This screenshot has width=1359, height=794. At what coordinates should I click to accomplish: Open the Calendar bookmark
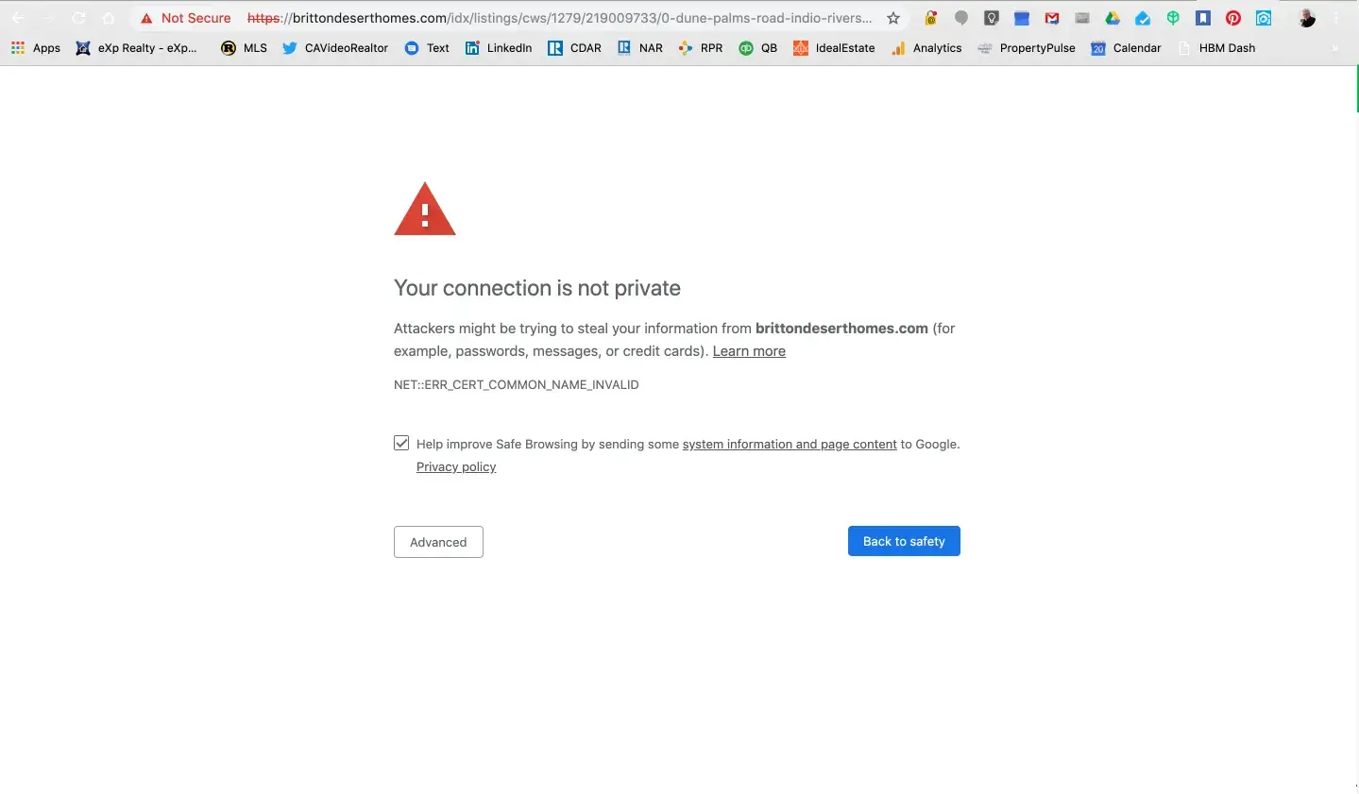click(1126, 48)
